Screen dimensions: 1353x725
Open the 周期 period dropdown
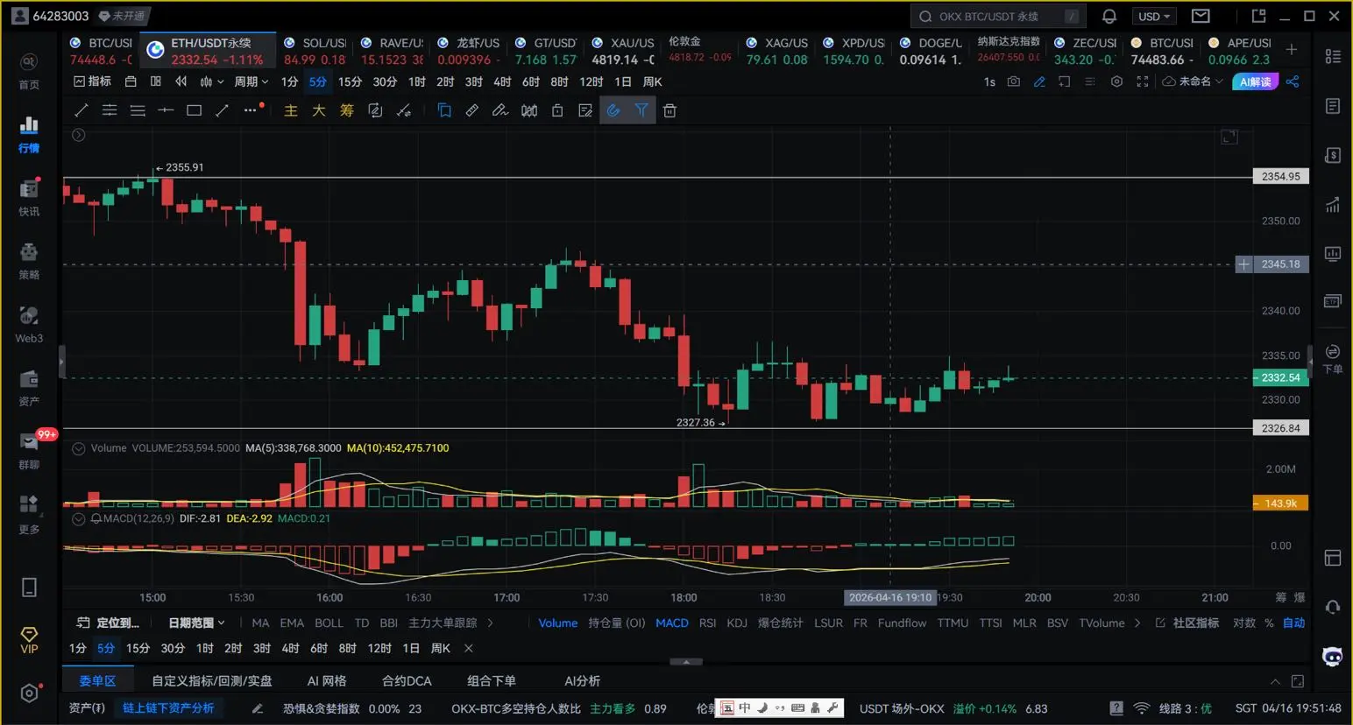point(251,81)
